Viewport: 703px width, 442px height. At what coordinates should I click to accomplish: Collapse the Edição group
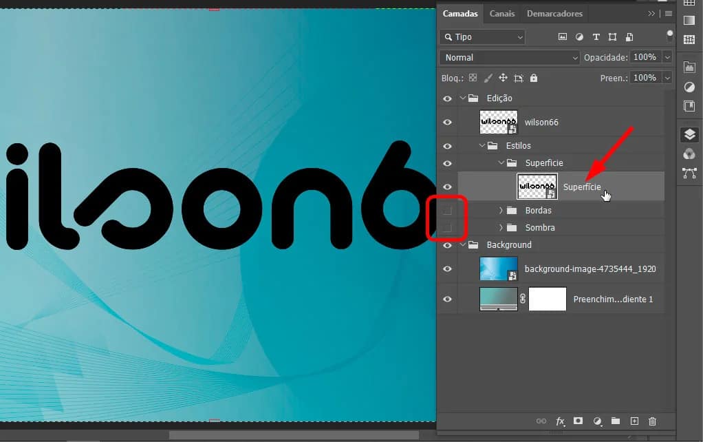463,98
